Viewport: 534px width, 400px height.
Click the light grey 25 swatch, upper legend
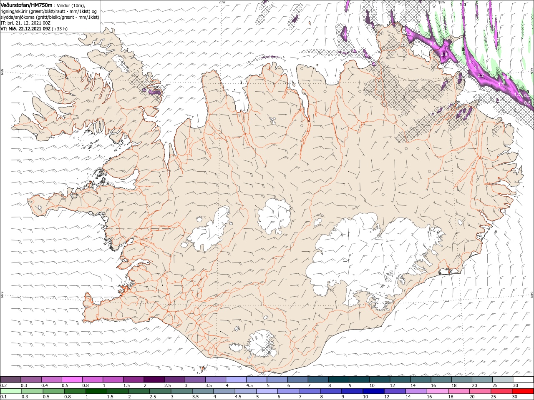click(x=503, y=380)
